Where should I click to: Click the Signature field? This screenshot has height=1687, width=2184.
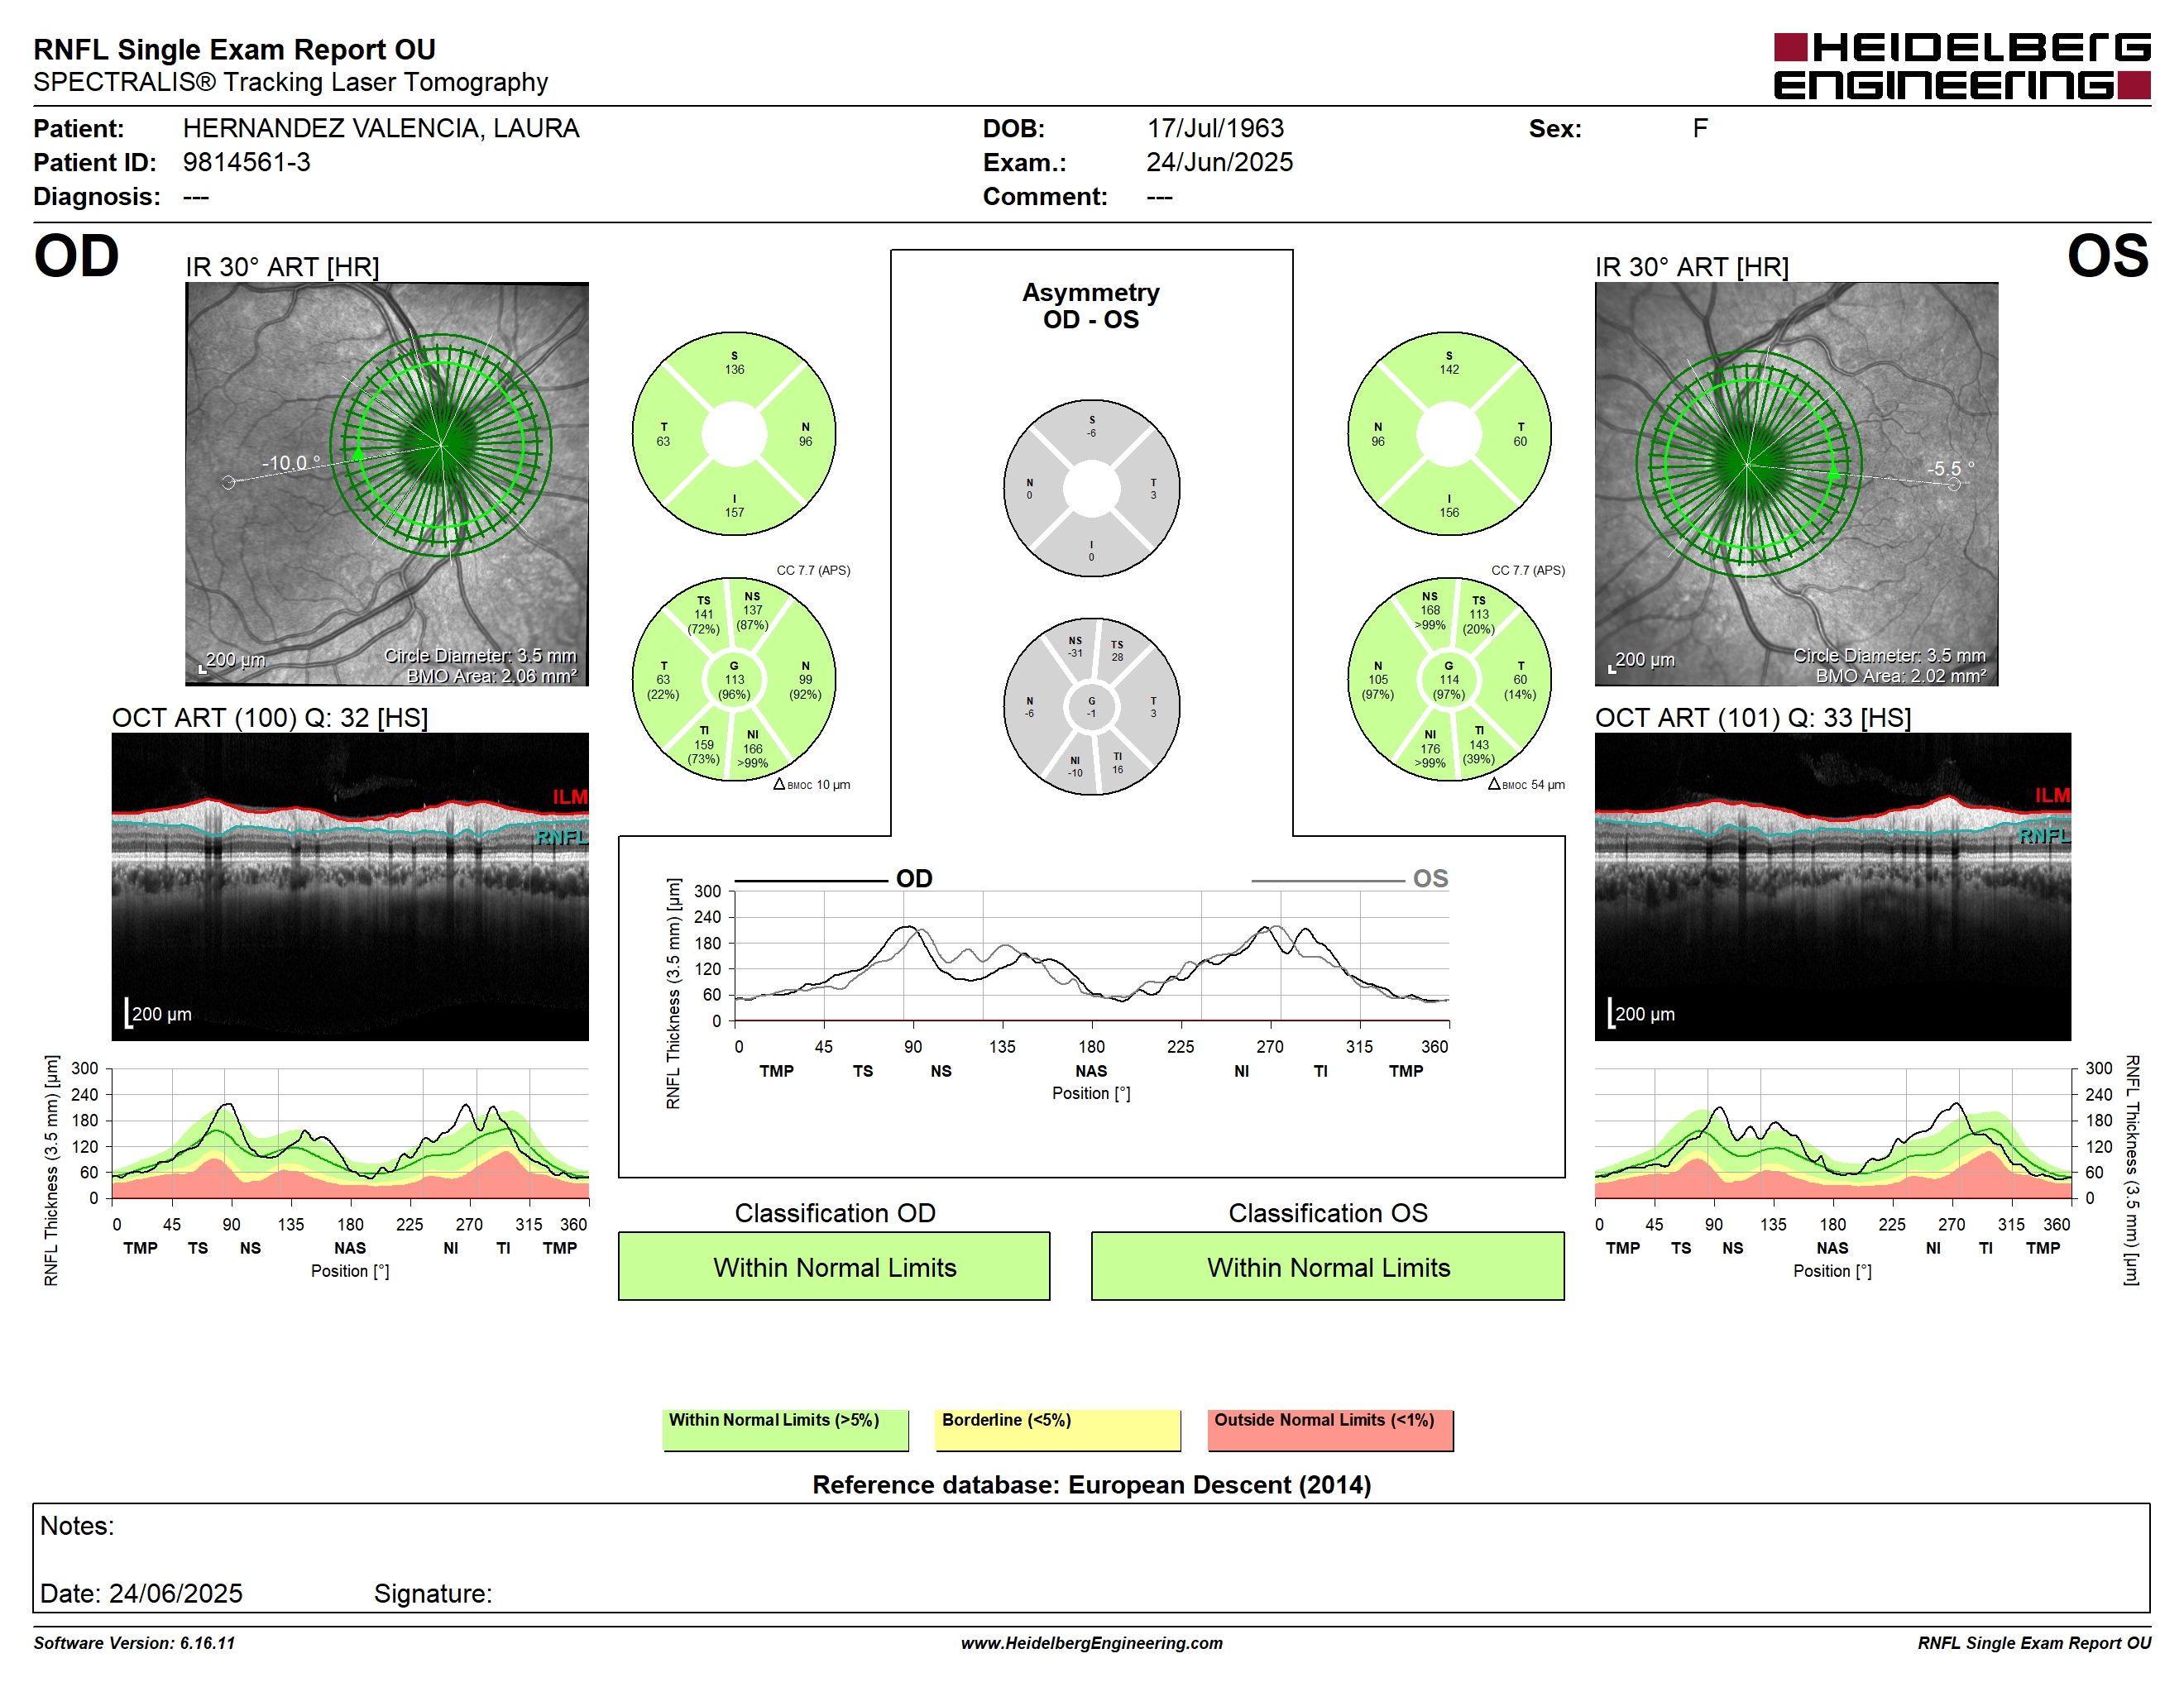pos(432,1593)
